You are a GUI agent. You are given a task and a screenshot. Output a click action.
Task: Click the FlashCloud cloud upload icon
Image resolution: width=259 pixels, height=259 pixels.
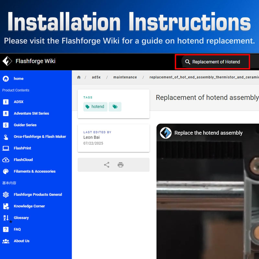pos(6,160)
